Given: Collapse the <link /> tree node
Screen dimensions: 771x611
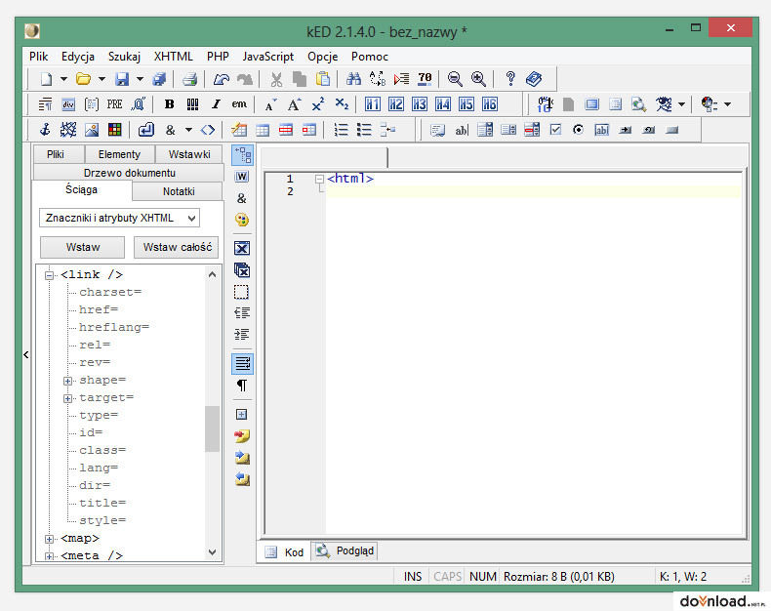Looking at the screenshot, I should [49, 275].
